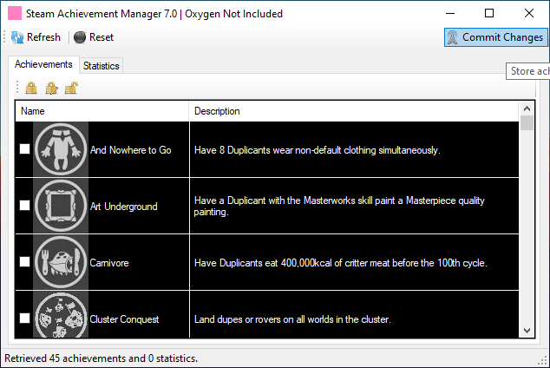Screen dimensions: 550x368
Task: Close the Steam Achievement Manager window
Action: click(x=529, y=13)
